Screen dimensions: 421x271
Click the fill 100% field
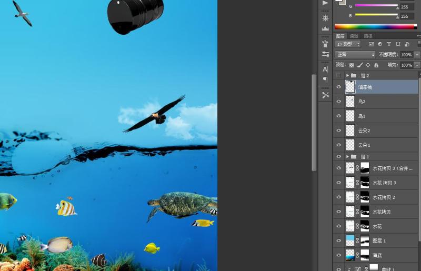406,65
